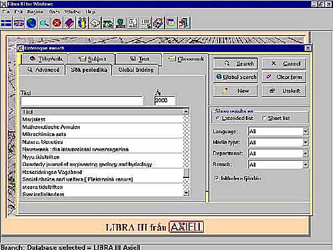Click the Libra III application title icon
The image size is (333, 250).
(x=3, y=4)
